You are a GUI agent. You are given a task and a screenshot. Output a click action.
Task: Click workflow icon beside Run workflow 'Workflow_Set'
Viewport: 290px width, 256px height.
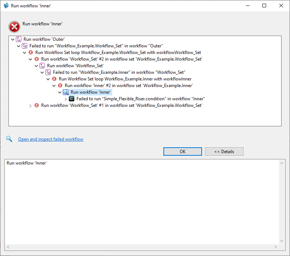point(42,65)
